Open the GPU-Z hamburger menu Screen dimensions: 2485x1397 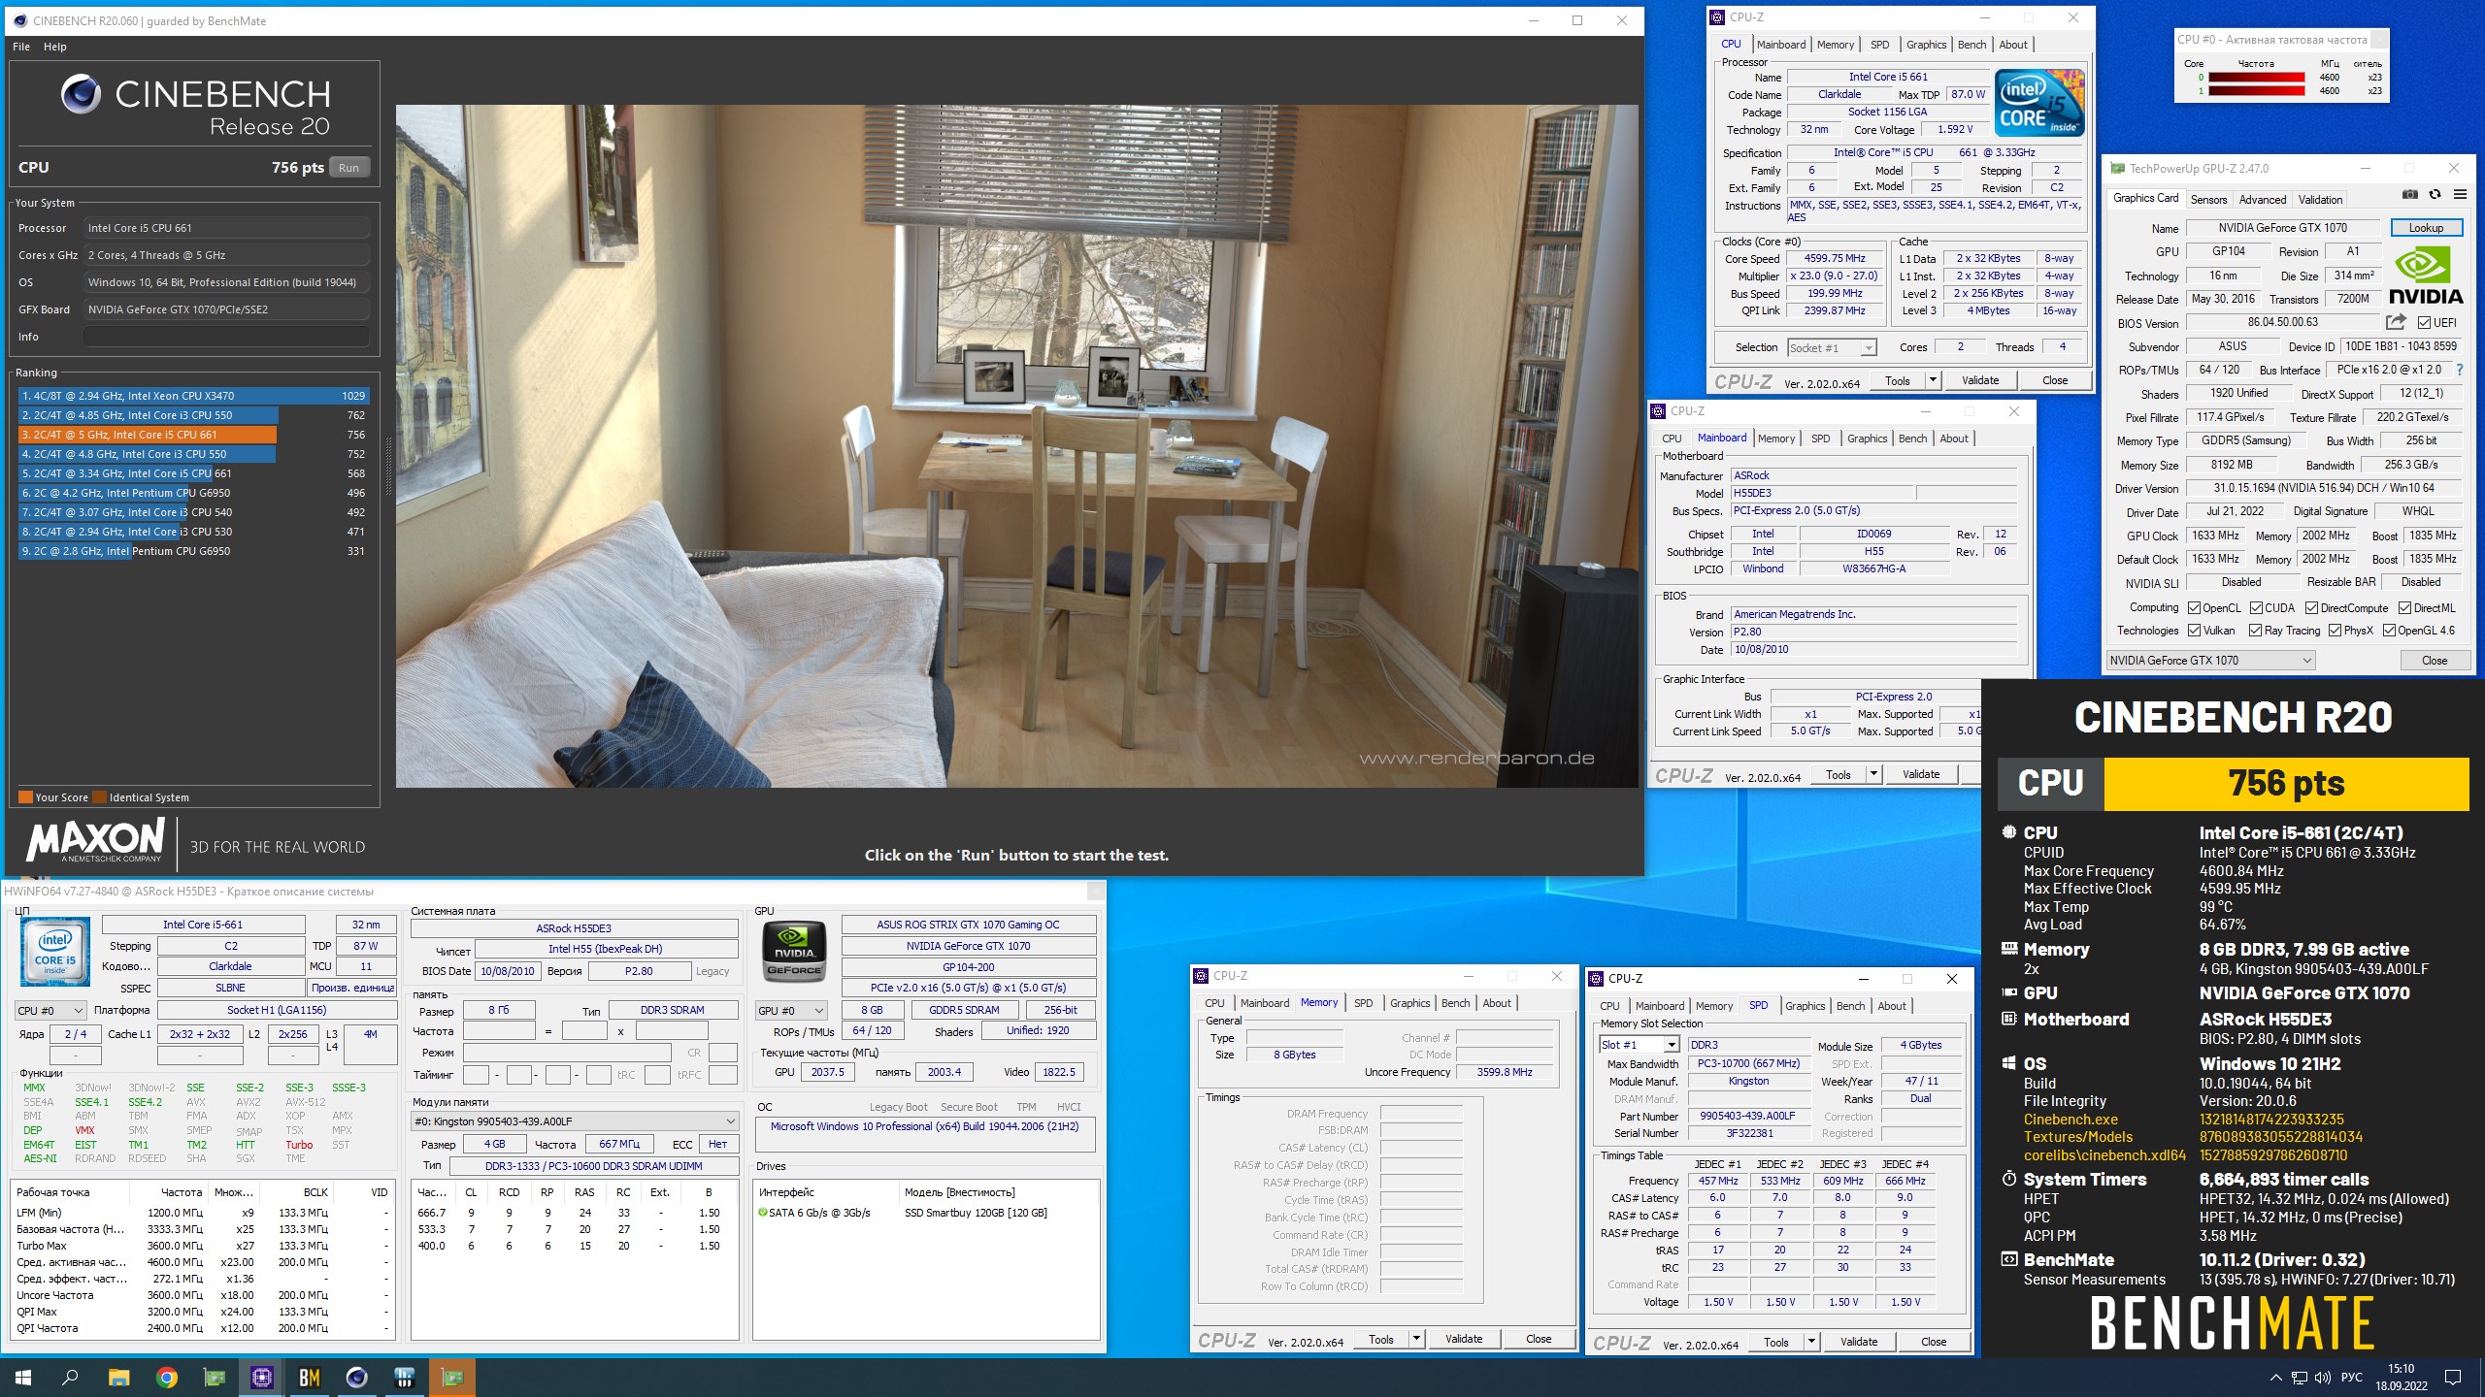click(x=2460, y=195)
